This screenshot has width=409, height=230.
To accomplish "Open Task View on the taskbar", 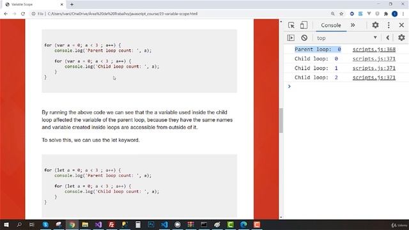I will (31, 224).
